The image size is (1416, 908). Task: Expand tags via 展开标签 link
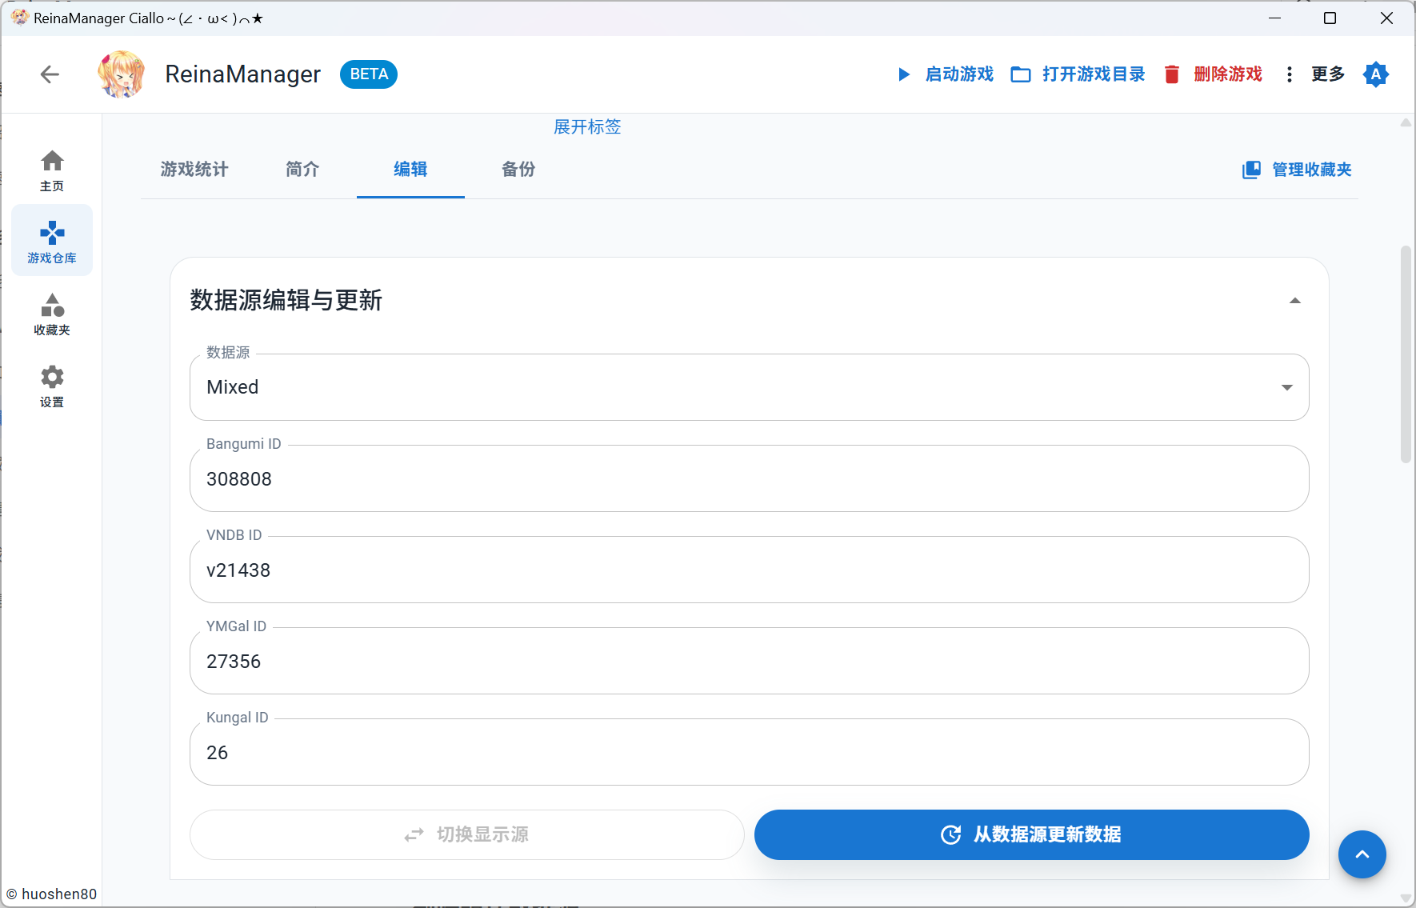click(x=587, y=126)
